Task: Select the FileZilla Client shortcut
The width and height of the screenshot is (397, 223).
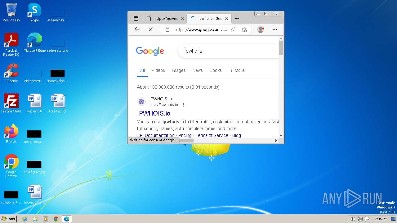Action: tap(11, 103)
